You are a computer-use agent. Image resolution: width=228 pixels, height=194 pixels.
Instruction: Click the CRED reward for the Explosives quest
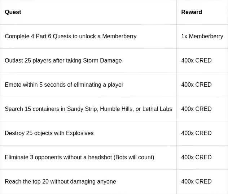click(x=196, y=133)
